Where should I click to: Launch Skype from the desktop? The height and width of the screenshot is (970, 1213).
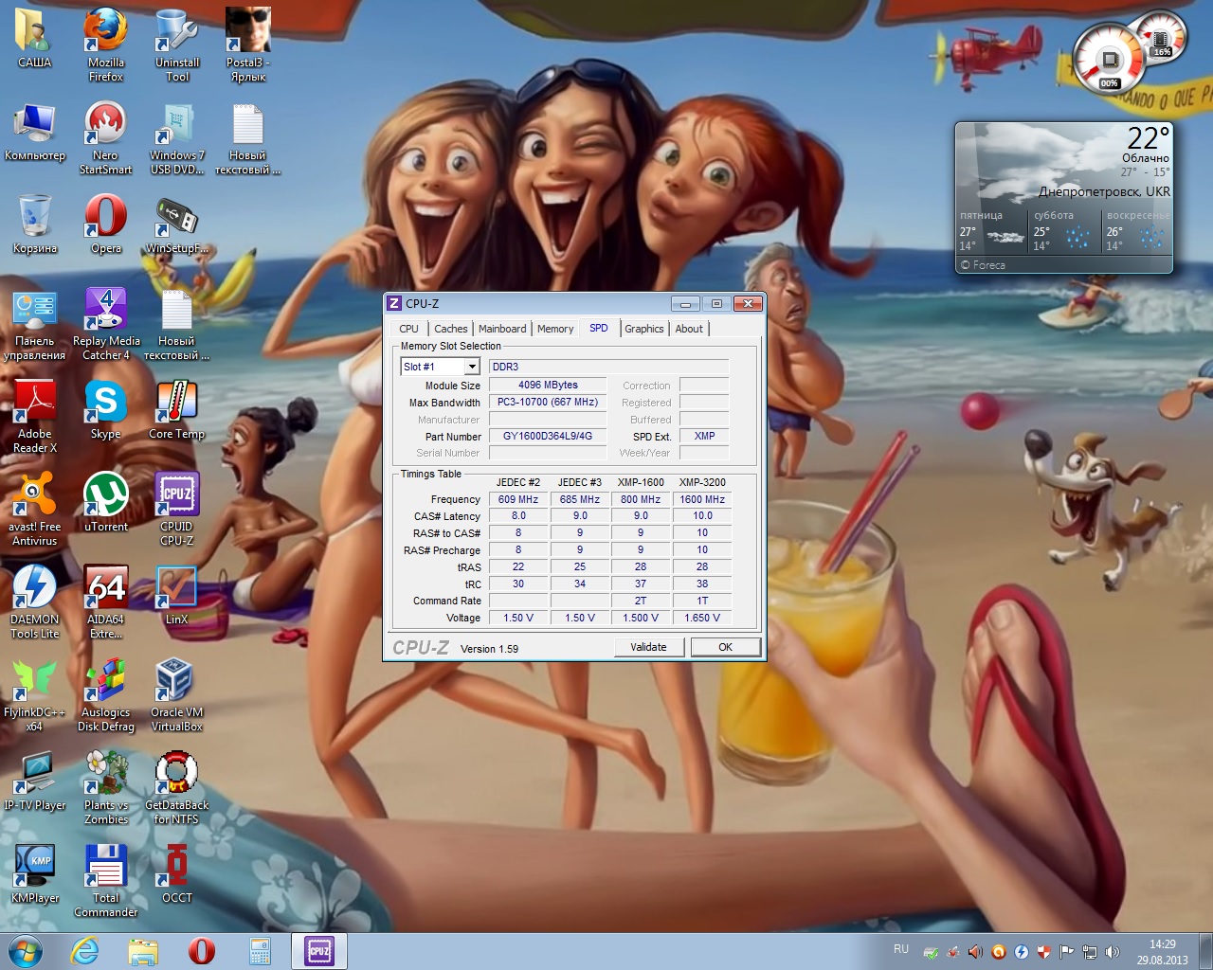(x=106, y=409)
